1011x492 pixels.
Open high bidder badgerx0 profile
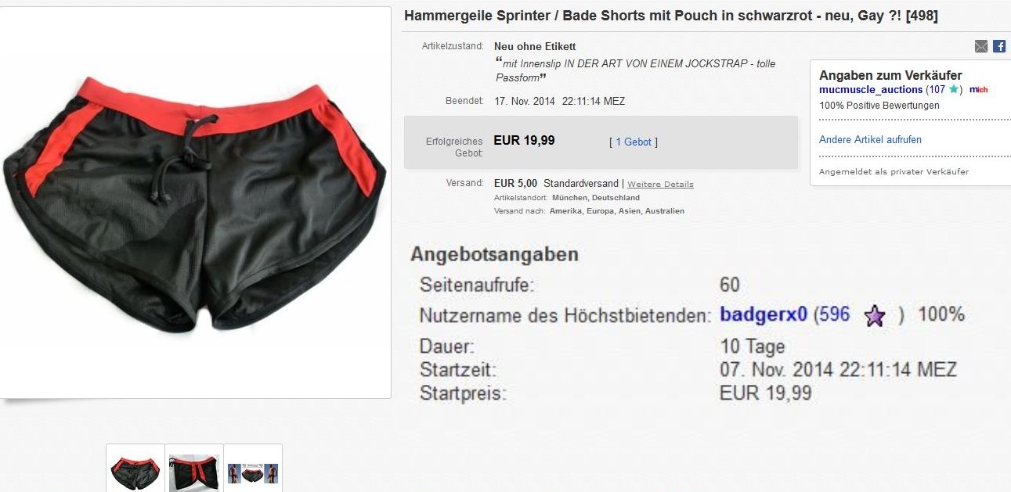click(764, 314)
